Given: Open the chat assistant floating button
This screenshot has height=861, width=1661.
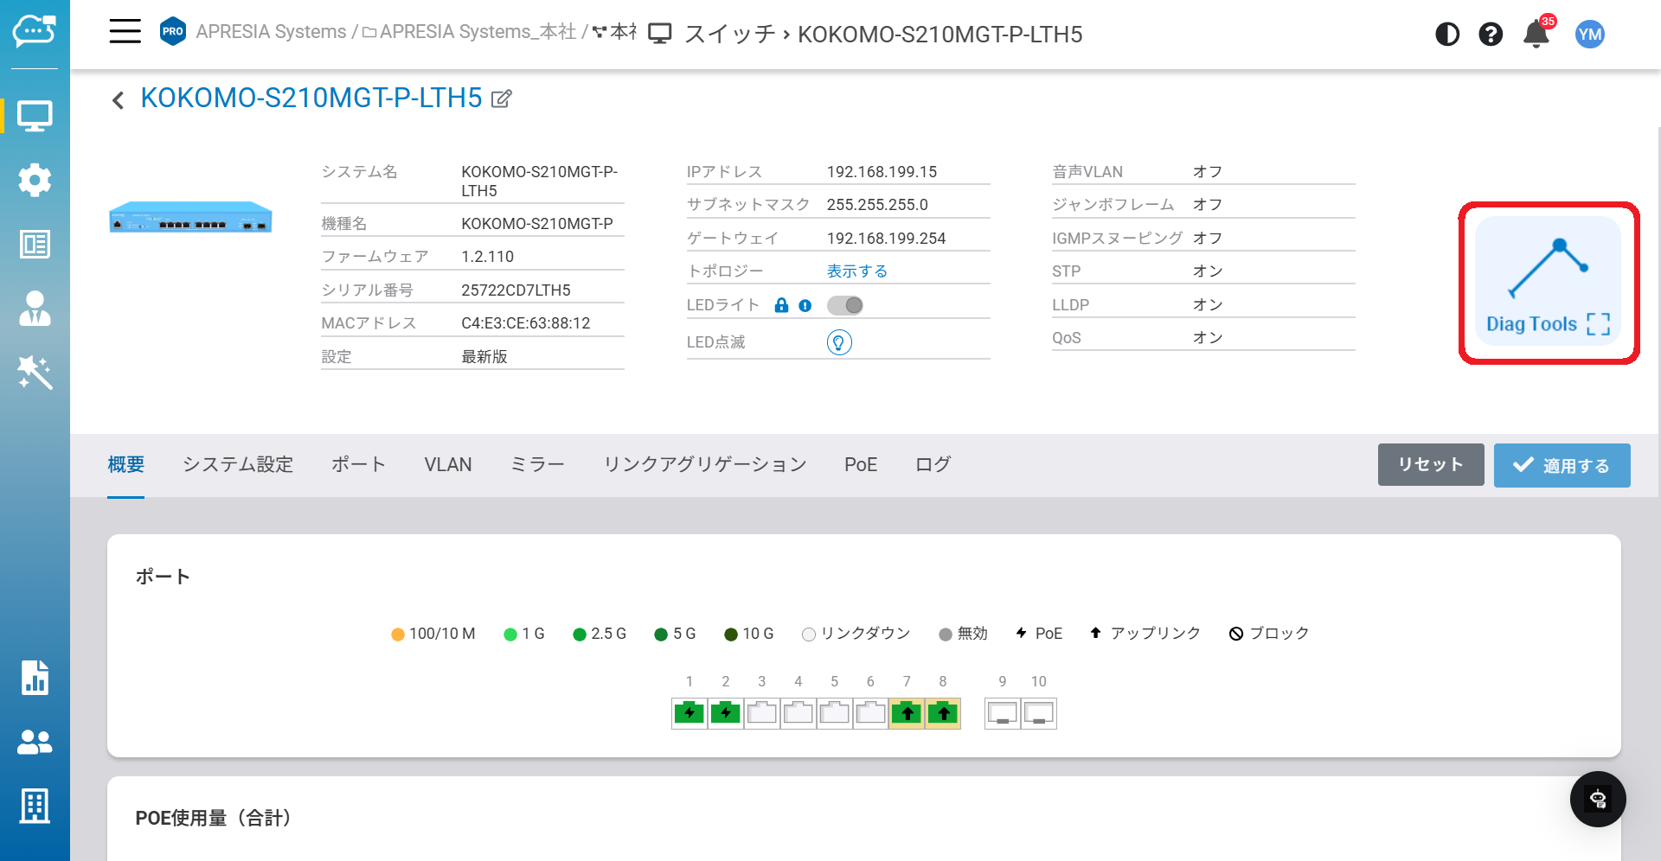Looking at the screenshot, I should (x=1598, y=799).
